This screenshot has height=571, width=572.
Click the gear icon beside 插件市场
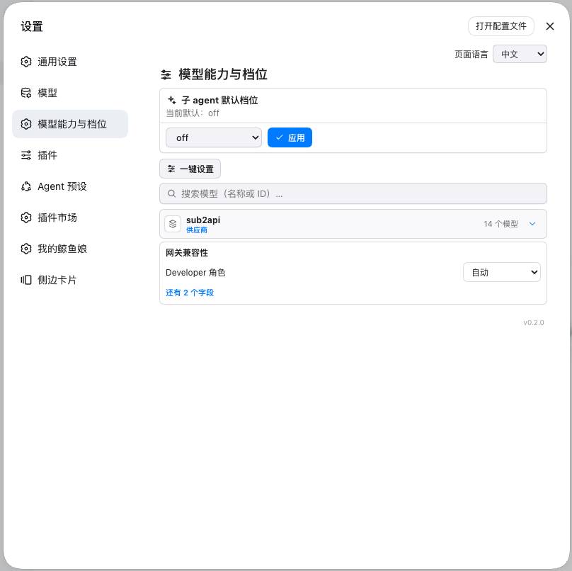[26, 217]
